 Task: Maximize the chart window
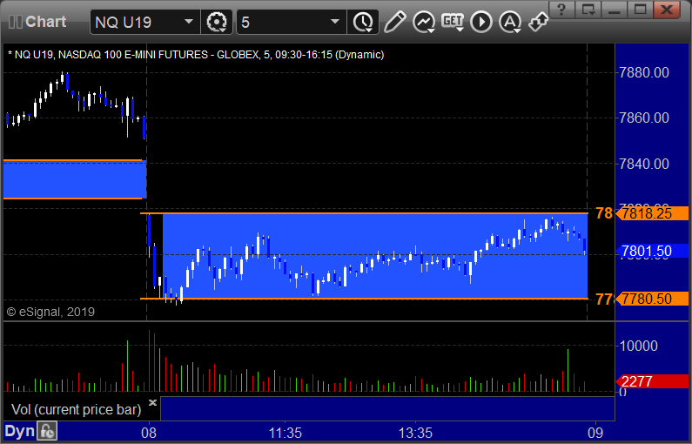[x=641, y=9]
